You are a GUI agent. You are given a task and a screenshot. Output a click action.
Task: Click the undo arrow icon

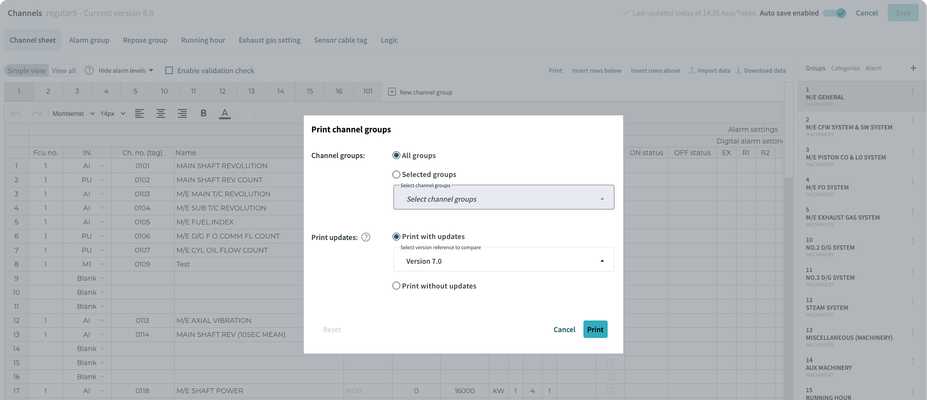(16, 113)
